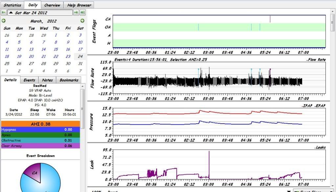Collapse calendar via Sat Mar 24 2012 button
Image resolution: width=336 pixels, height=192 pixels.
[40, 12]
